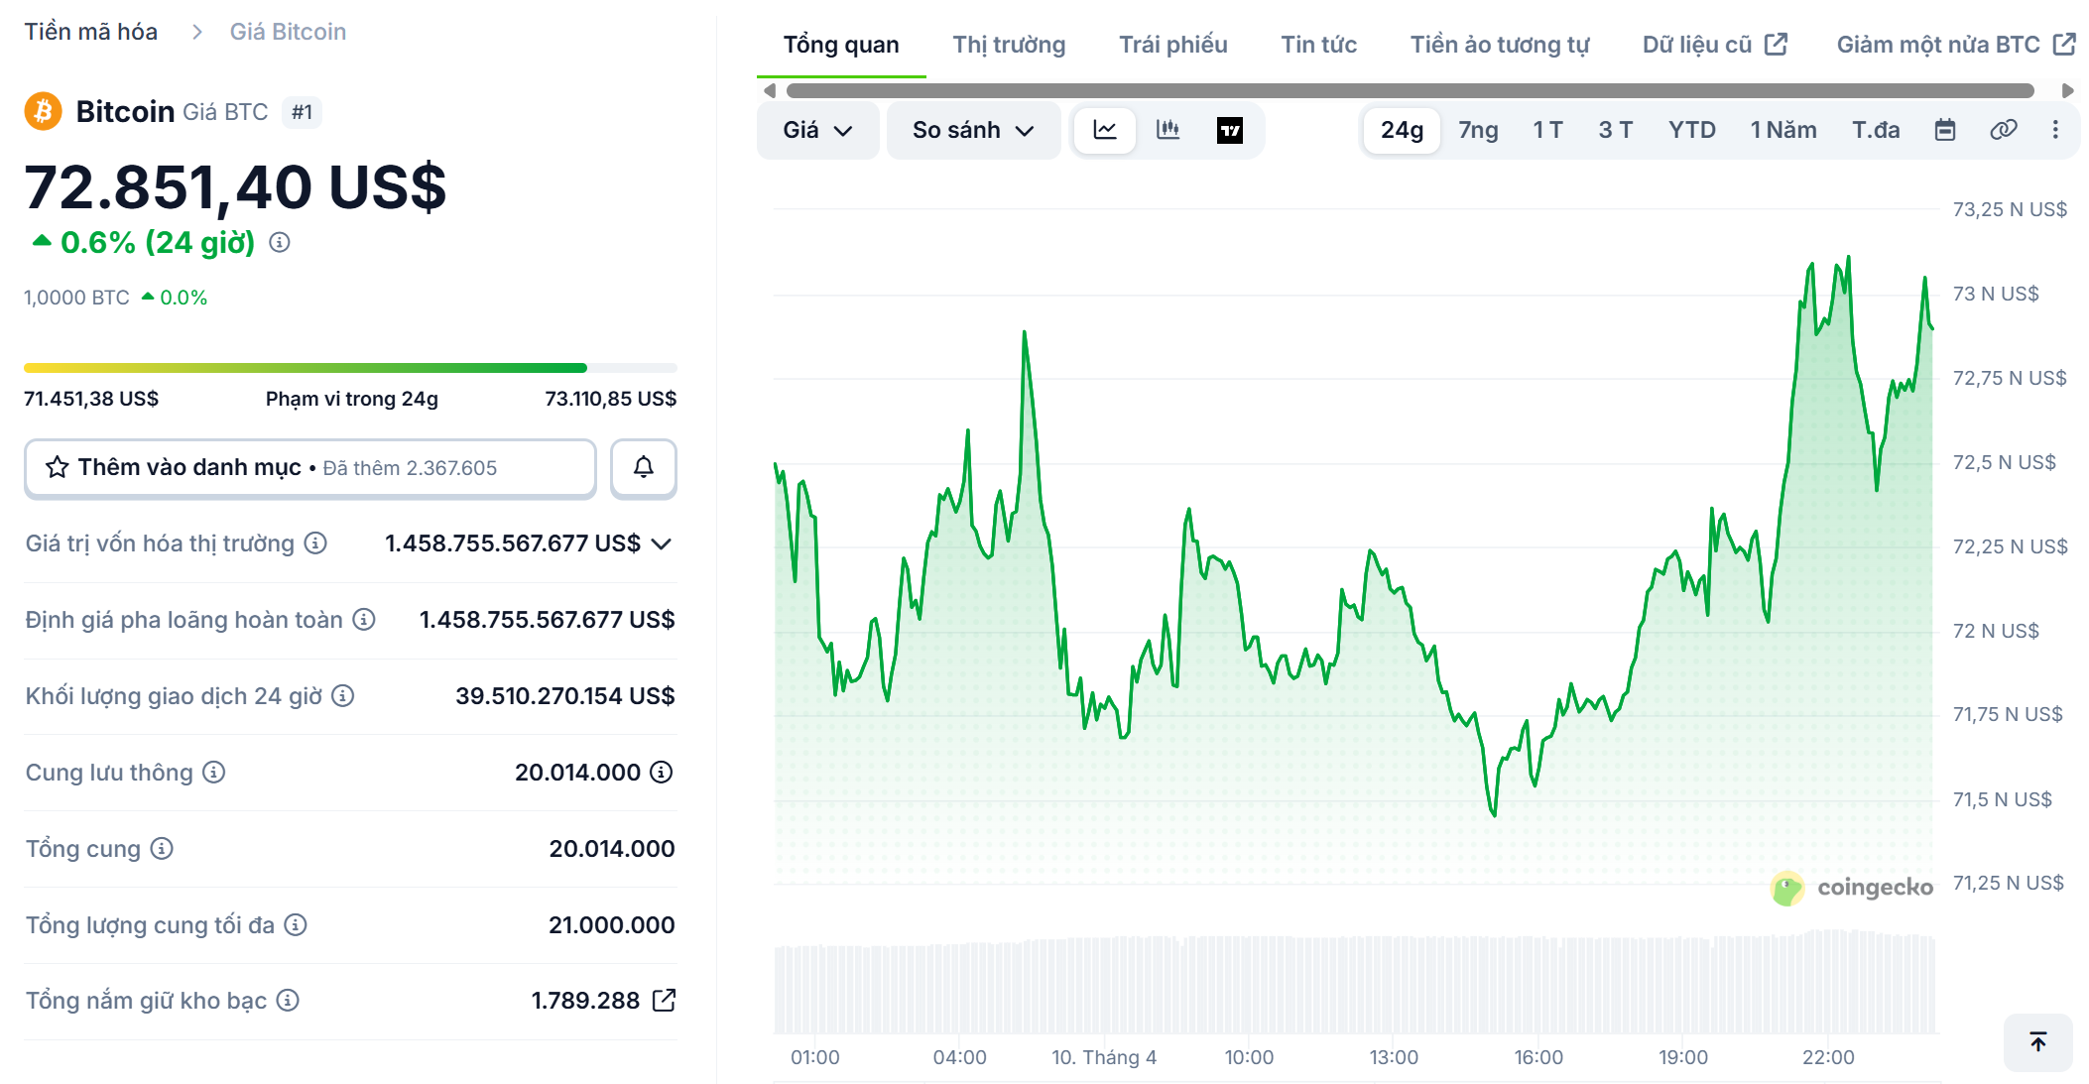
Task: Click the scroll-to-top button
Action: pyautogui.click(x=2037, y=1042)
